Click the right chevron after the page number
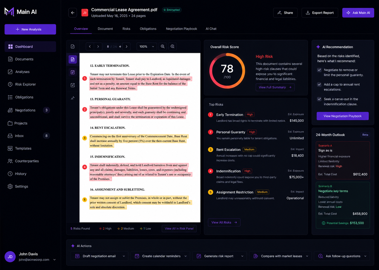The height and width of the screenshot is (270, 379). coord(126,46)
